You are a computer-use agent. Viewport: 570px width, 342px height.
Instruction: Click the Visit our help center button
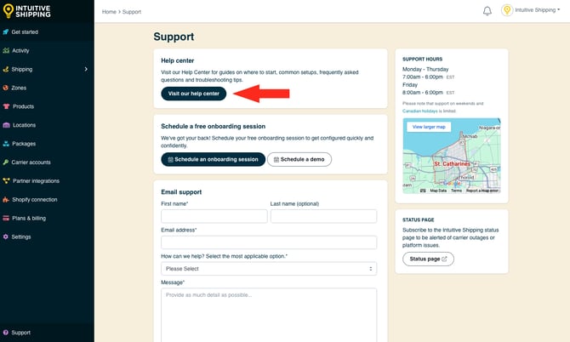tap(194, 94)
